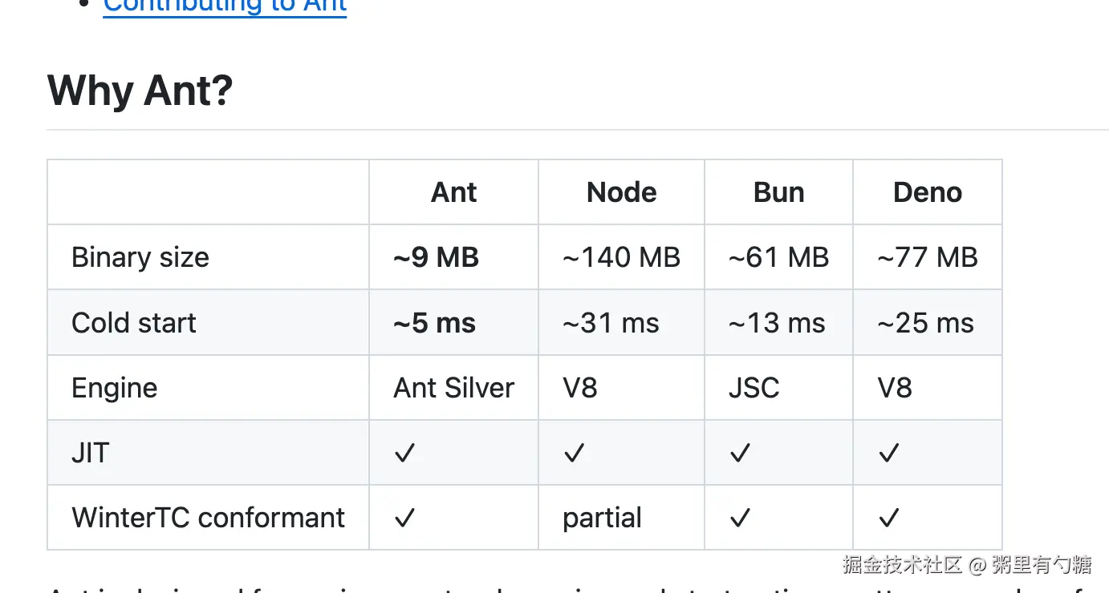
Task: Click the Why Ant? heading
Action: click(x=140, y=90)
